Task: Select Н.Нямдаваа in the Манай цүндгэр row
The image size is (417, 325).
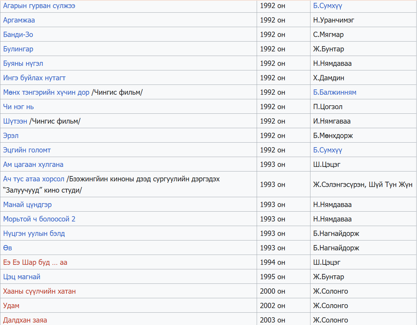Action: (332, 205)
